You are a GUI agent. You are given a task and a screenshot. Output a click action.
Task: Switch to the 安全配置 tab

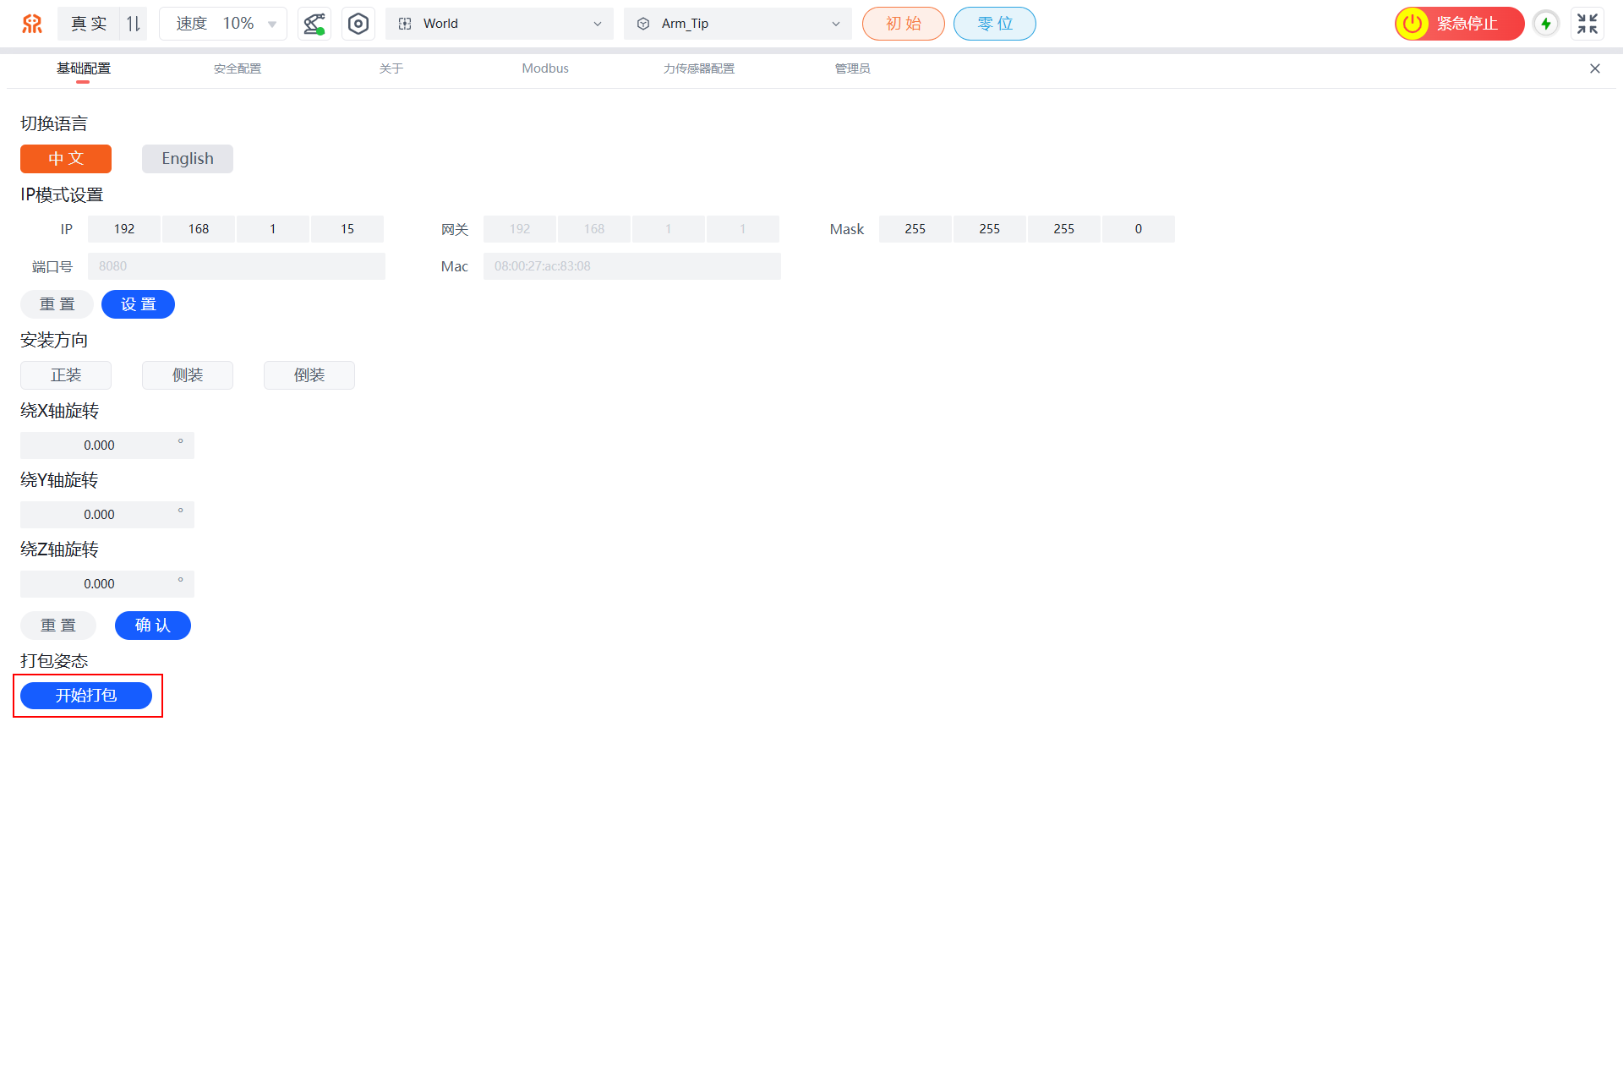pos(238,68)
